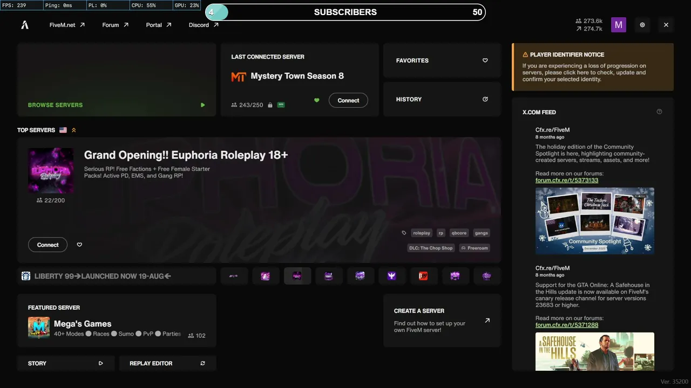
Task: Open forum link forum.cfx.re/t/5371288
Action: [x=567, y=325]
